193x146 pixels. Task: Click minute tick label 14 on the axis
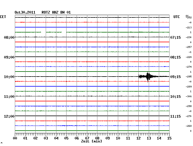(x=159, y=138)
